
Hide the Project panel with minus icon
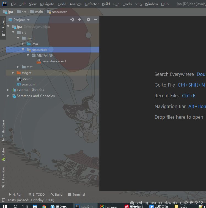96,20
